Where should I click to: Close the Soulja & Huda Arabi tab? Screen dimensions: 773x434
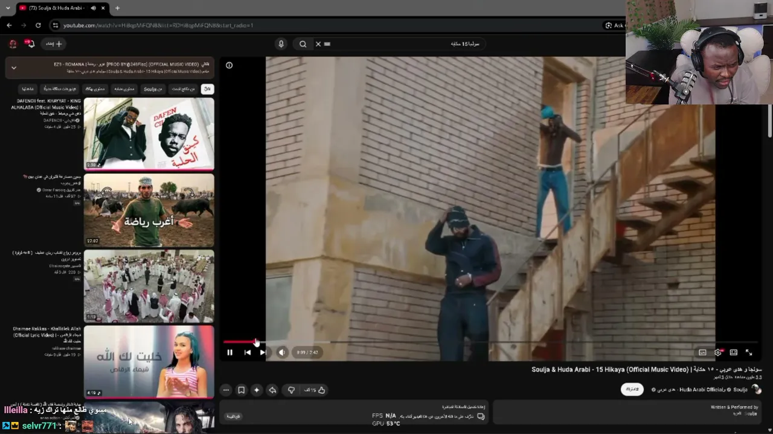[x=103, y=8]
